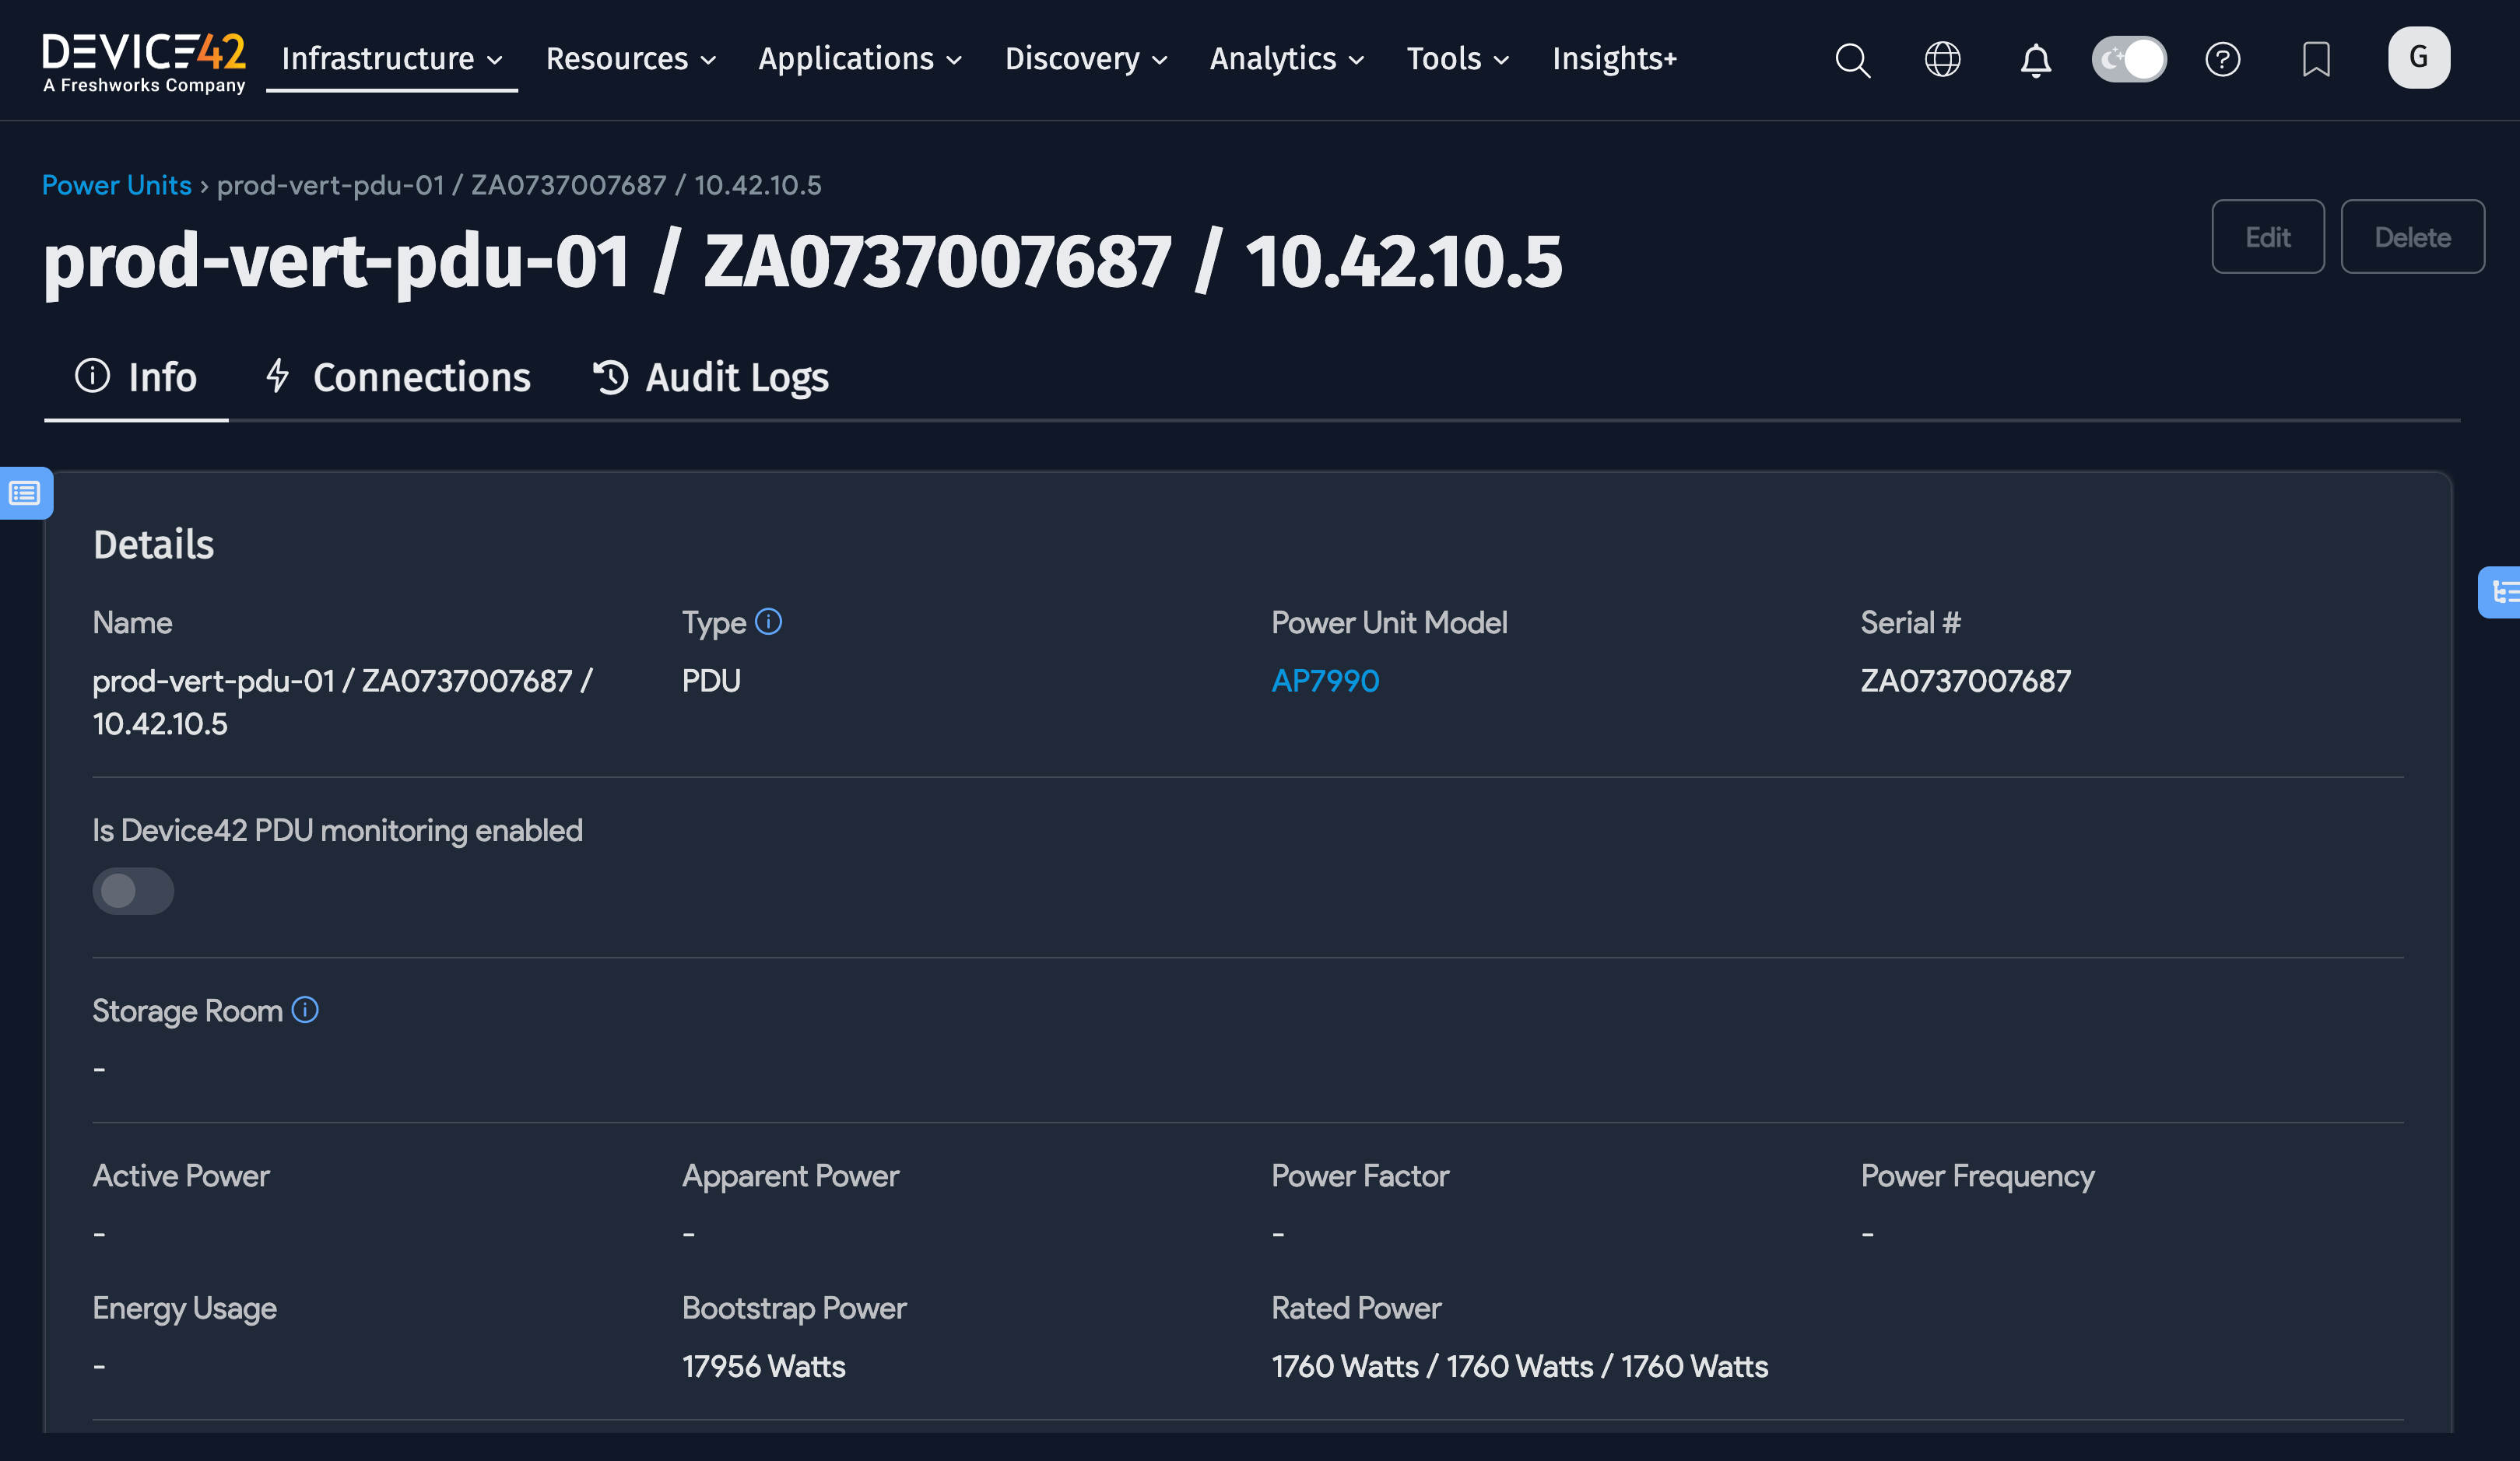Toggle the dark mode switch
2520x1461 pixels.
(x=2129, y=60)
